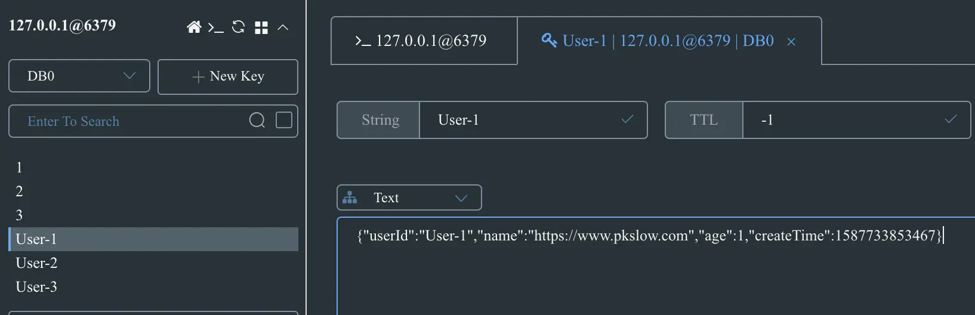Image resolution: width=975 pixels, height=315 pixels.
Task: Select the User-1 DB0 key tab
Action: pos(658,41)
